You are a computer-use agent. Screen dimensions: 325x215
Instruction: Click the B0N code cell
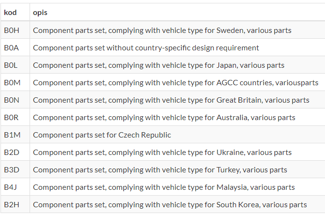(x=11, y=100)
